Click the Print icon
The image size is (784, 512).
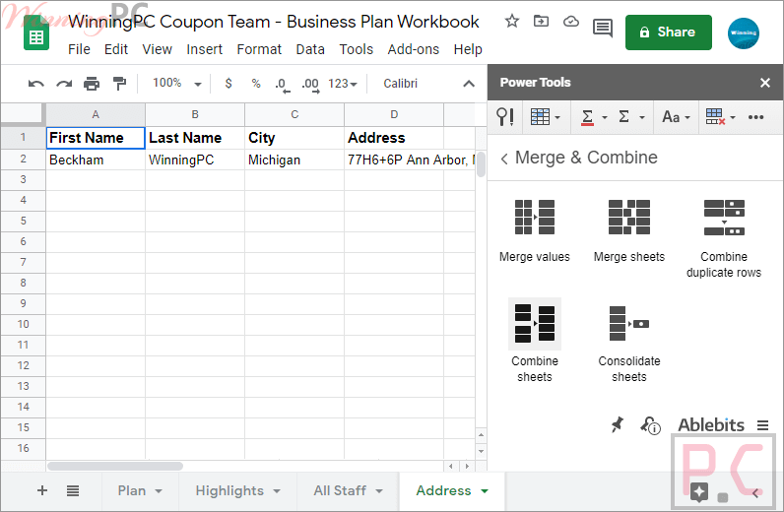tap(92, 84)
